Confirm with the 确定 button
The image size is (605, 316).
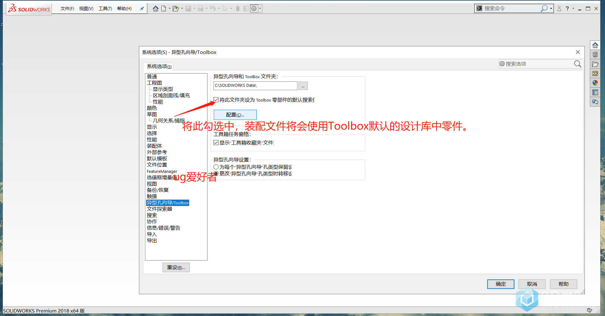501,284
